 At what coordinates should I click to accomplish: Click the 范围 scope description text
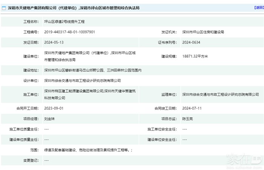tap(88, 150)
